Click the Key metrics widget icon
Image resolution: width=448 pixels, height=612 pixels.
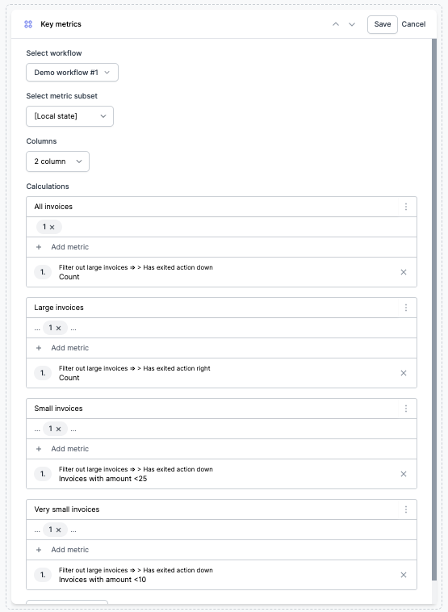click(28, 24)
